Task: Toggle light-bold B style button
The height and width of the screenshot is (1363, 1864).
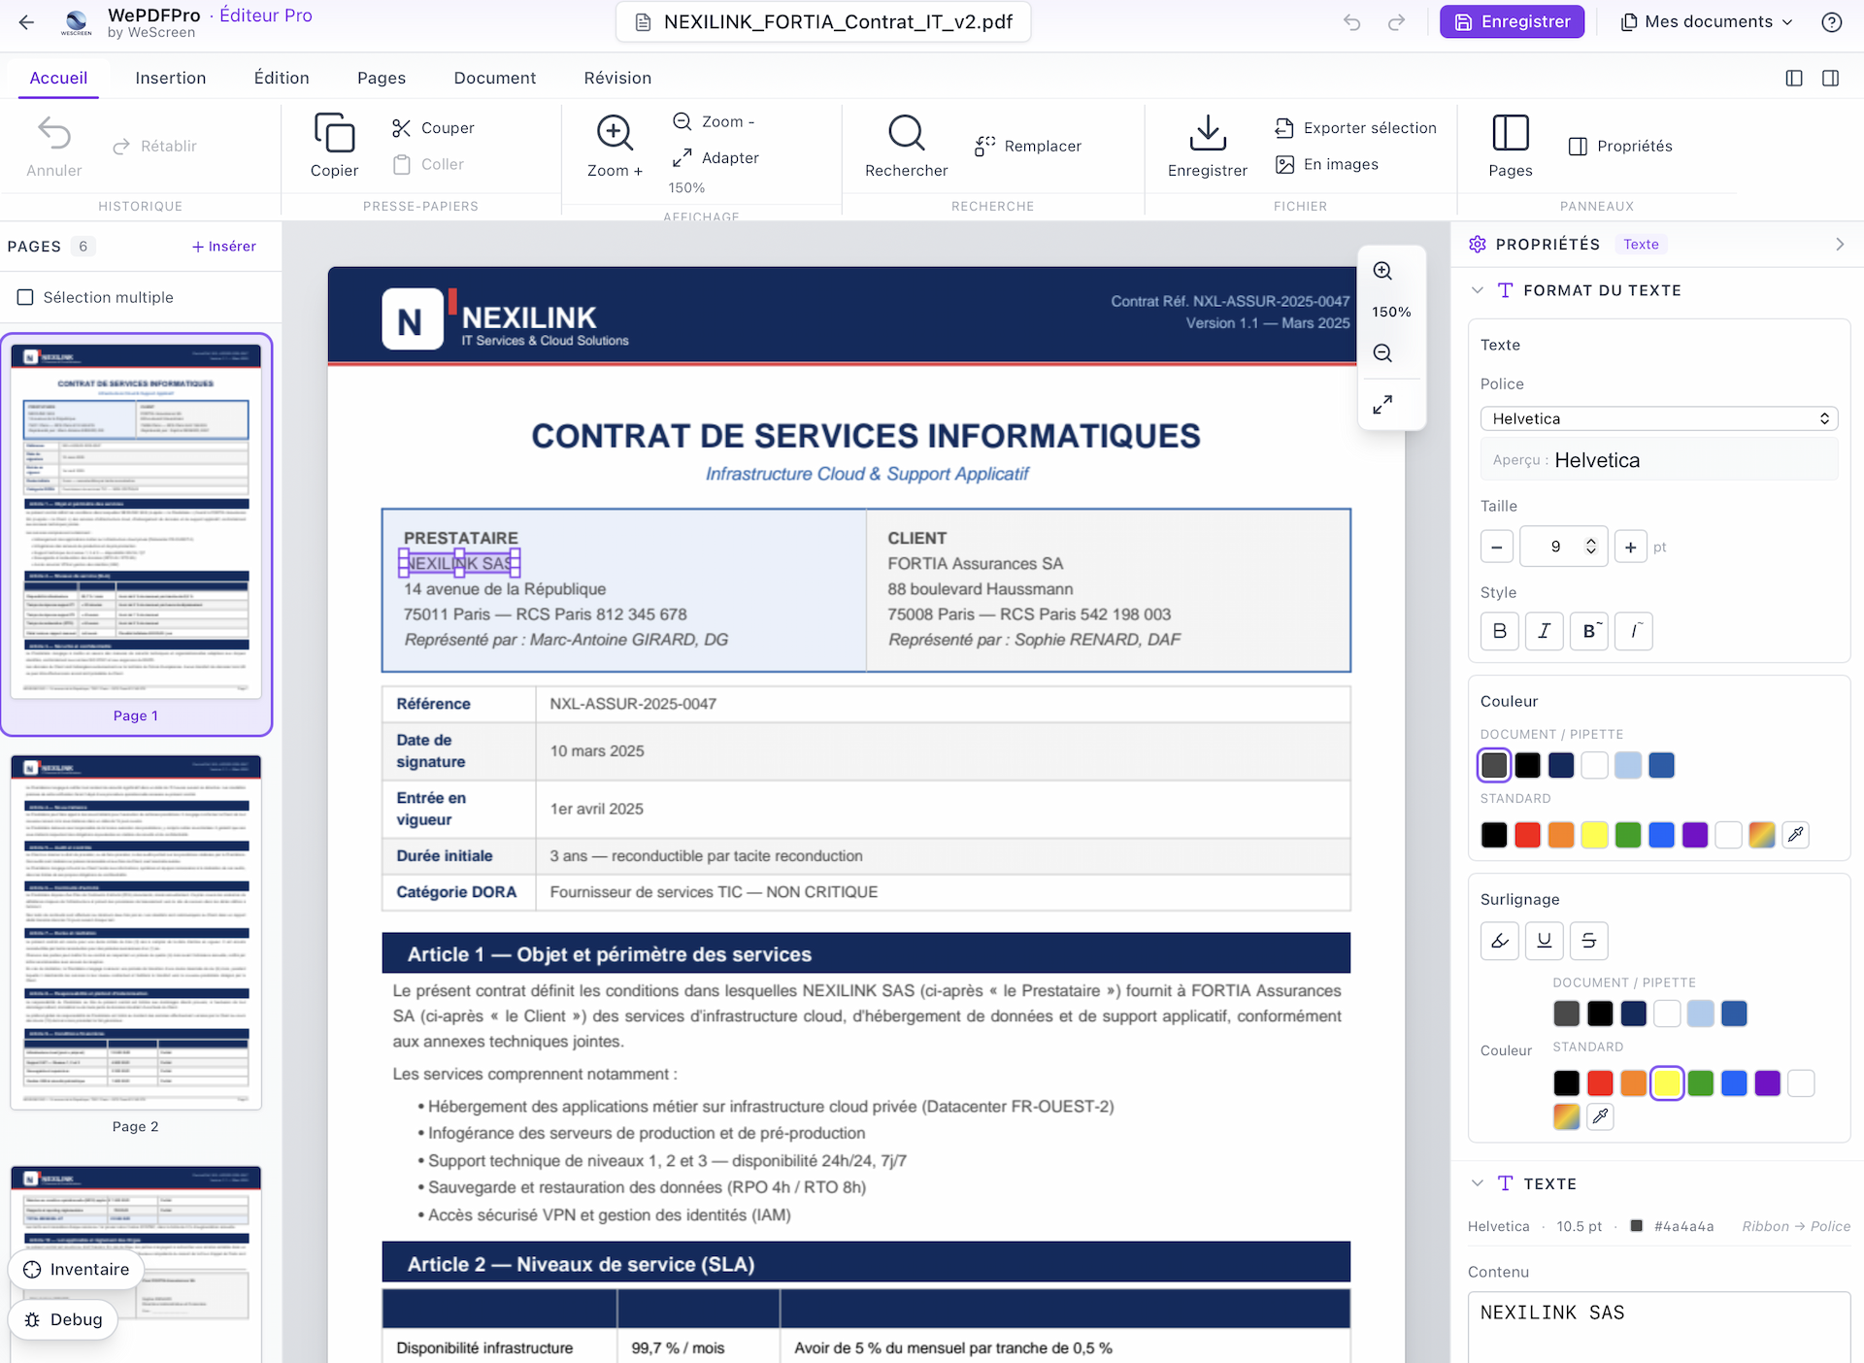Action: pyautogui.click(x=1589, y=631)
